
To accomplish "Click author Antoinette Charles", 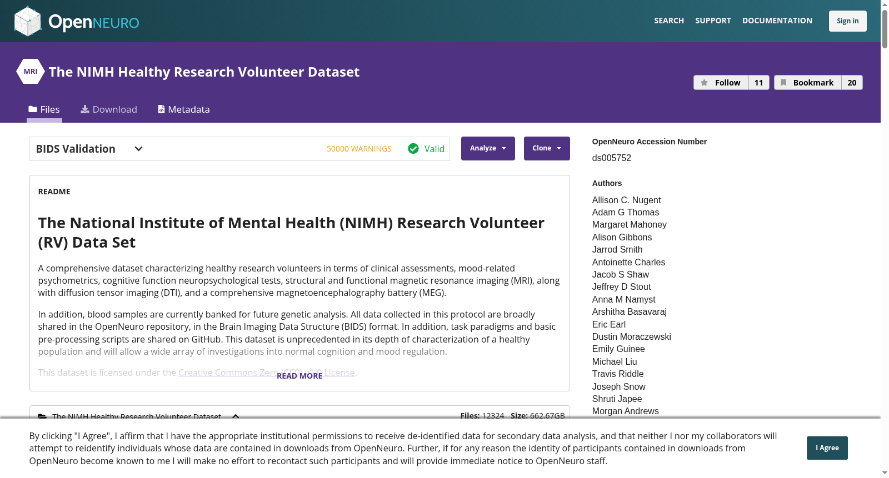I will point(628,262).
